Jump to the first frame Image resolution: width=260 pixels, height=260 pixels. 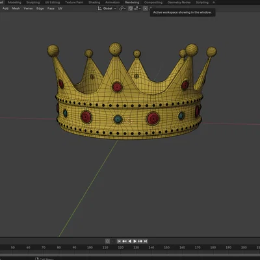119,241
